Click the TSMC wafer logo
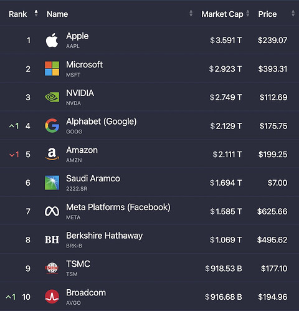Viewport: 299px width, 311px height. coord(52,268)
